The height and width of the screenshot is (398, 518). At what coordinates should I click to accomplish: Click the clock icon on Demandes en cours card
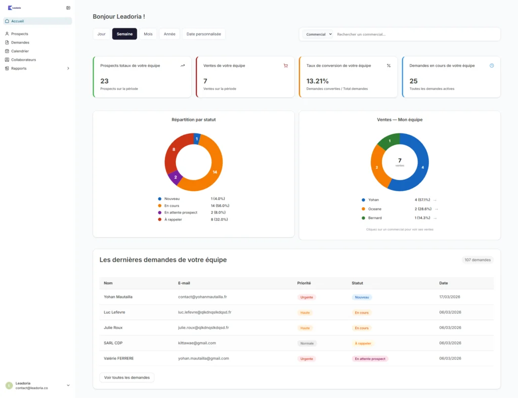coord(492,66)
